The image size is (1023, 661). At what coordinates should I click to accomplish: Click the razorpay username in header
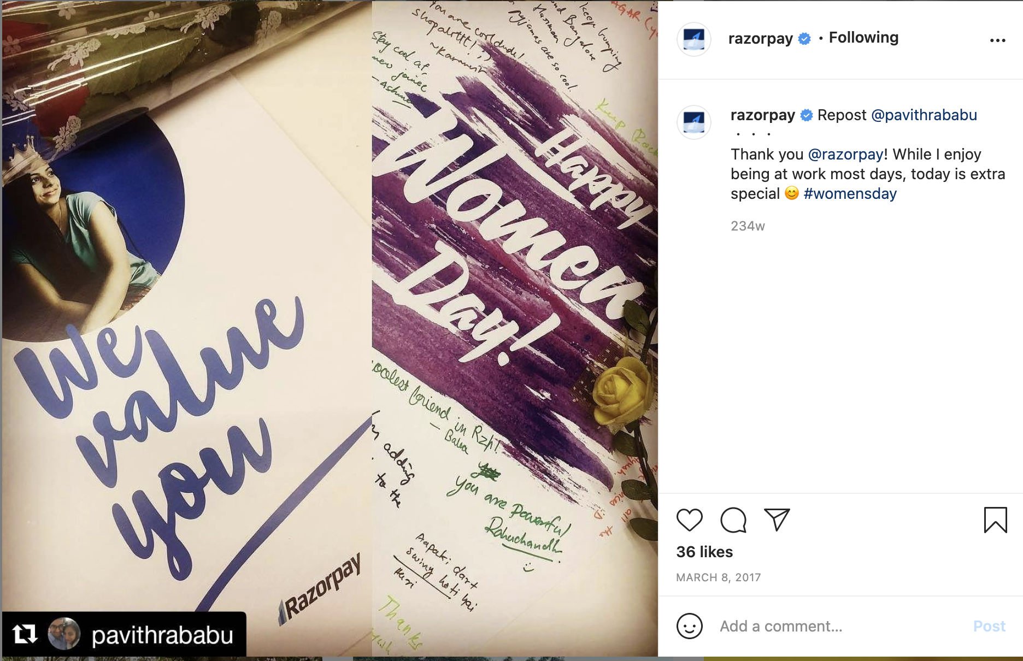point(760,38)
